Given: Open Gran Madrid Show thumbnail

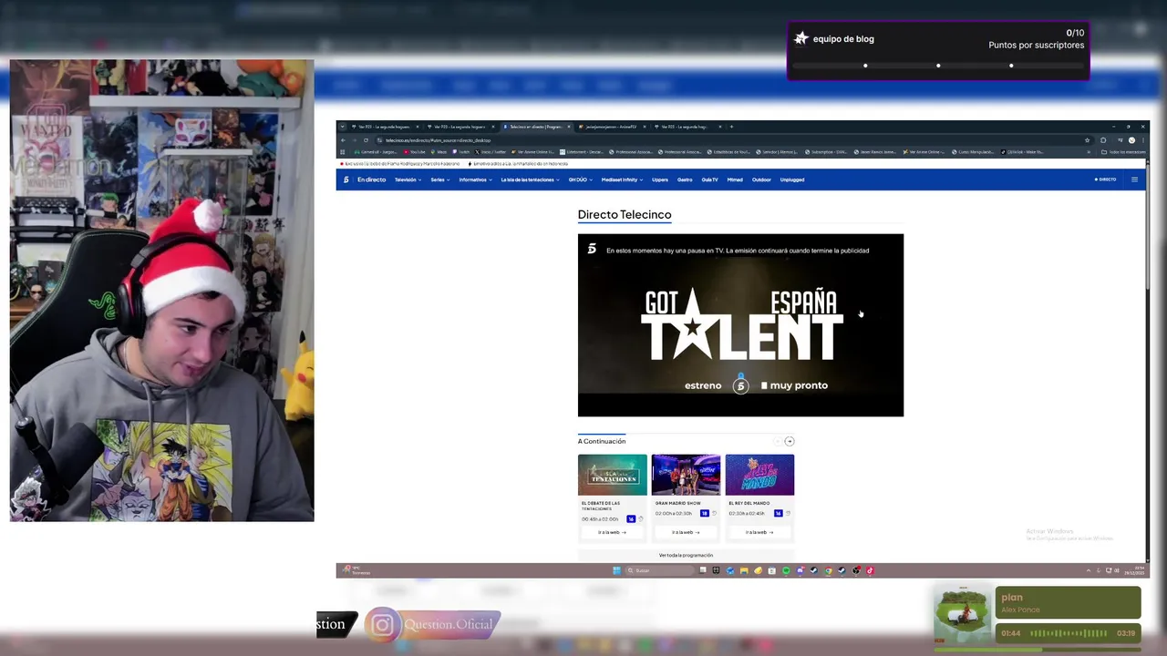Looking at the screenshot, I should (x=686, y=475).
